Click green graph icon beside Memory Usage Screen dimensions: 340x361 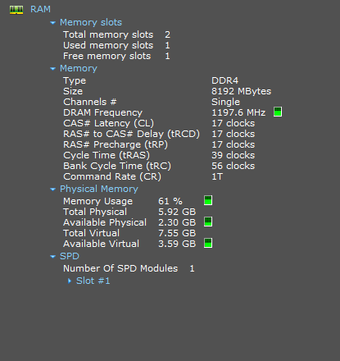(208, 200)
